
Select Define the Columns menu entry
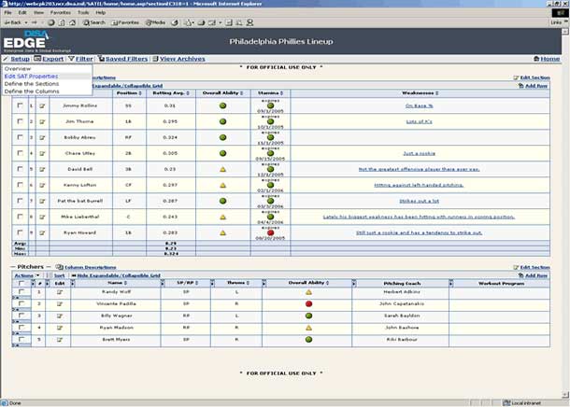point(33,91)
